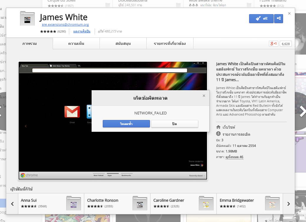Viewport: 306px width, 222px height.
Task: Click the Charlotte Ronson star rating (2055)
Action: click(100, 206)
